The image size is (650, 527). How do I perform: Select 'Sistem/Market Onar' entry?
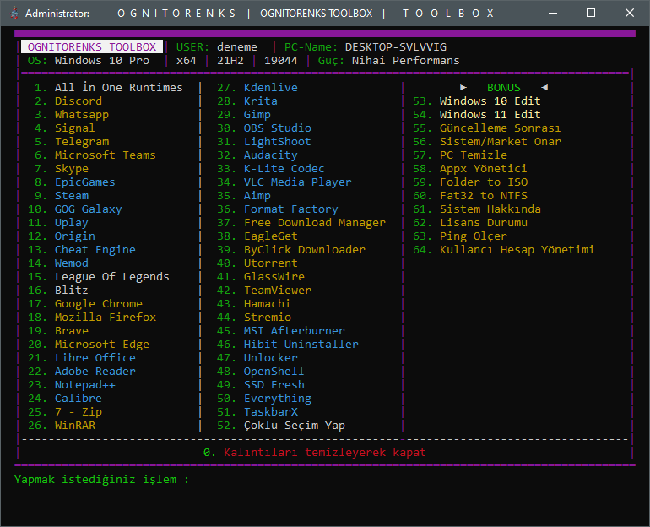(x=501, y=142)
